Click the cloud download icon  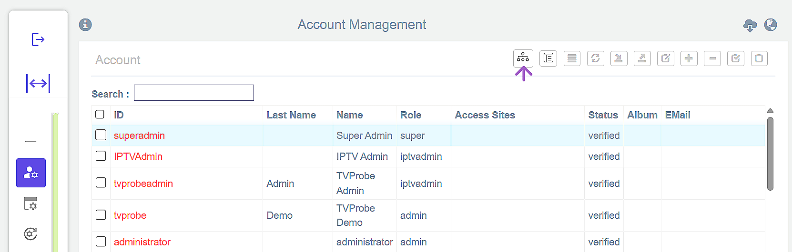750,25
